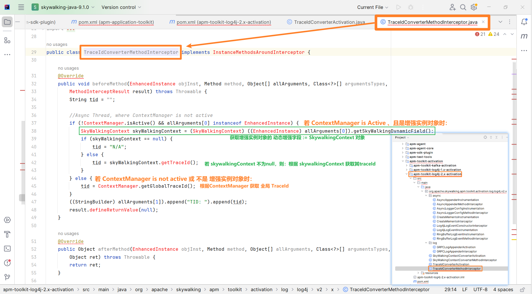Close the TraceIdConverterMethodInterceptor.java tab
Viewport: 532px width, 294px height.
click(483, 22)
